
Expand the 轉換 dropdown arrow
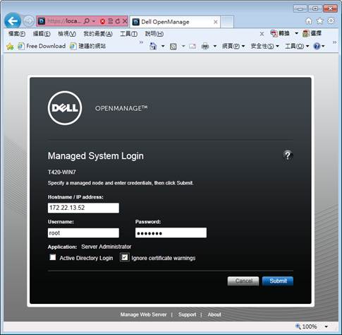[296, 33]
